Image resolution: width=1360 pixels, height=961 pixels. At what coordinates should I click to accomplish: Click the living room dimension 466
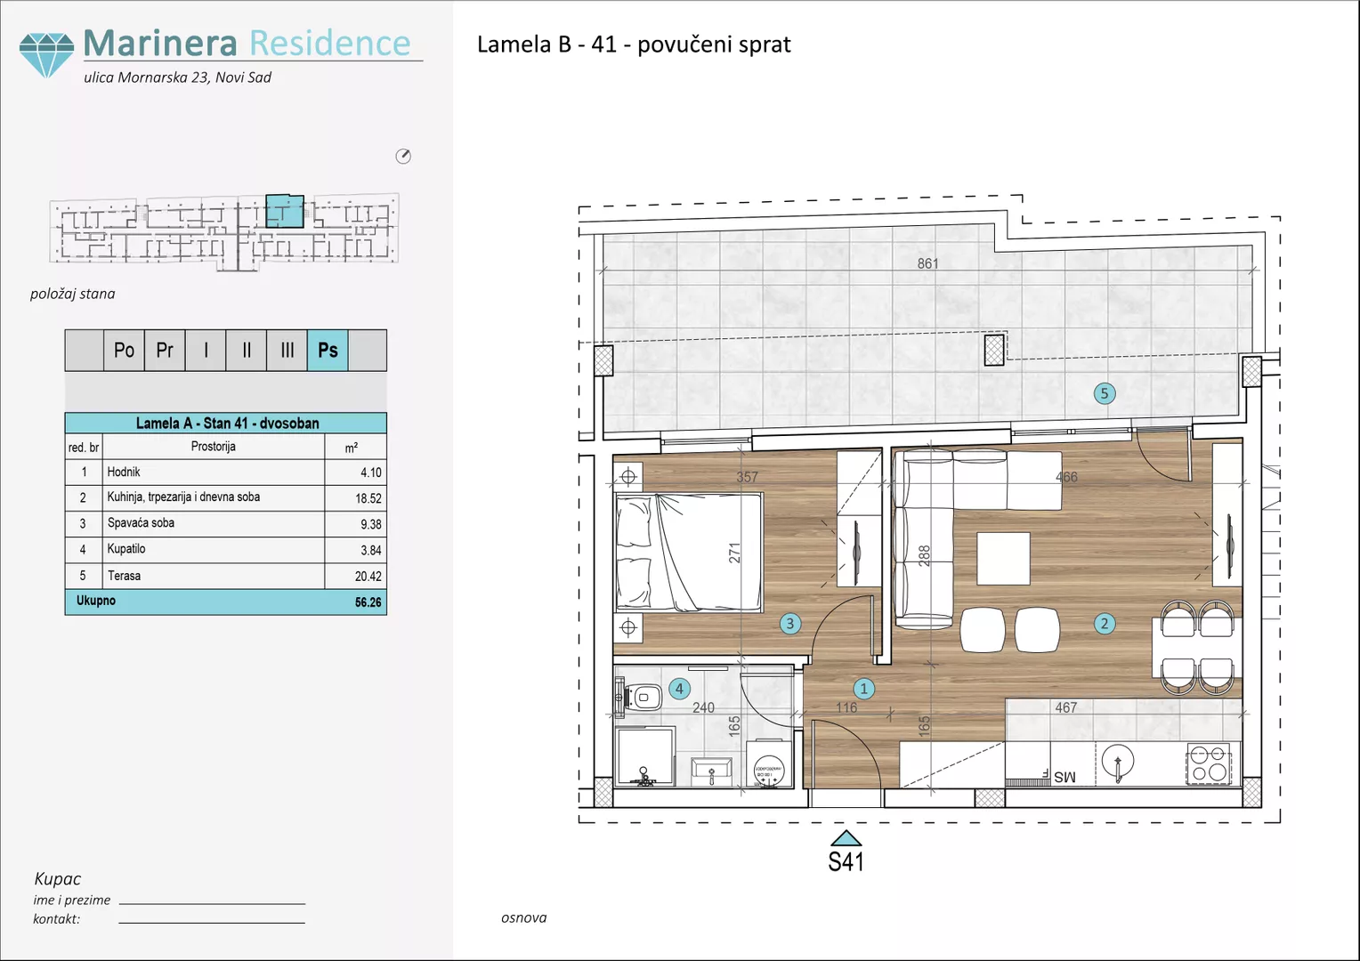click(1066, 477)
